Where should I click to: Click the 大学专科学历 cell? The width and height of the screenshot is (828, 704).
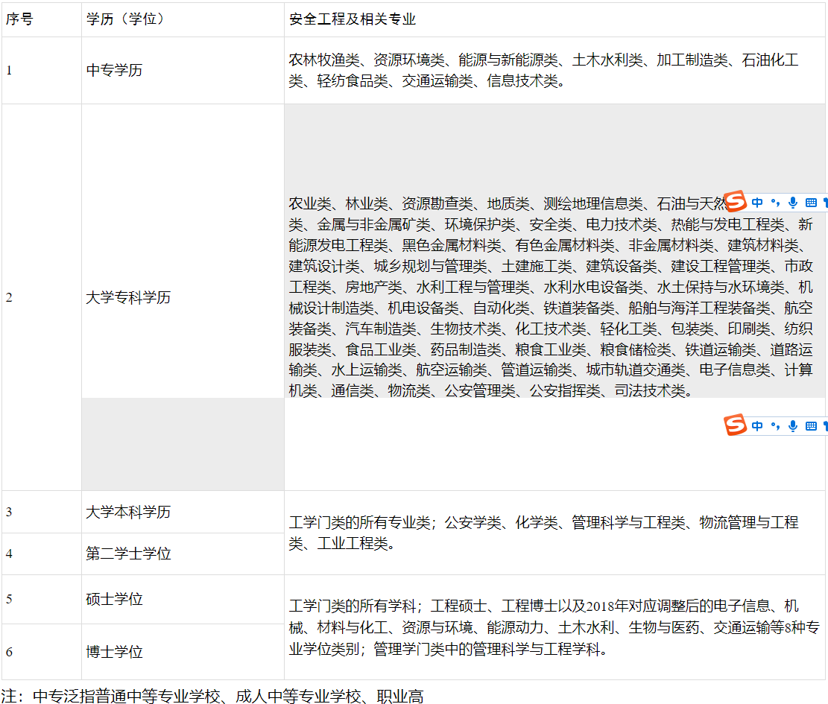pyautogui.click(x=128, y=297)
